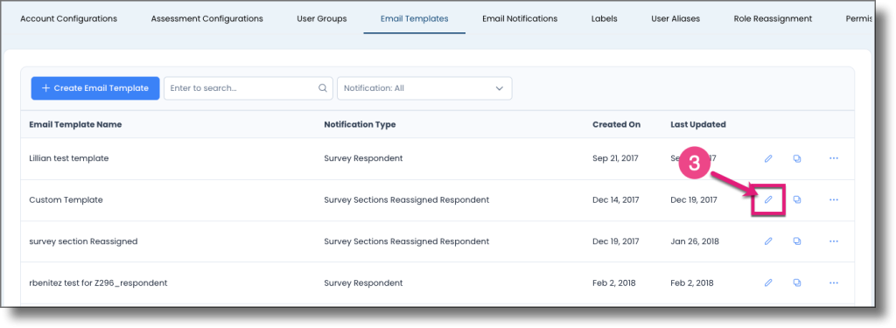Open editor for rbenitez test template

tap(768, 283)
